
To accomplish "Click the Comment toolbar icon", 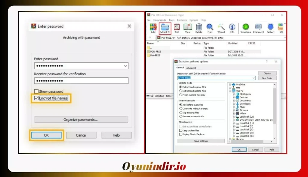I will tap(258, 28).
